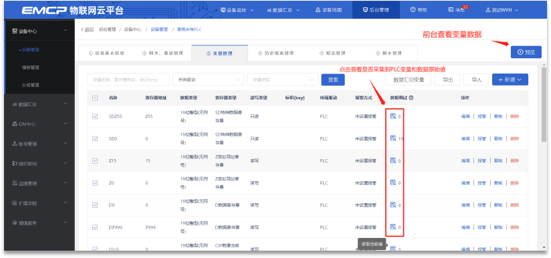Select 分组管理 in the sidebar
The height and width of the screenshot is (258, 551).
(30, 85)
